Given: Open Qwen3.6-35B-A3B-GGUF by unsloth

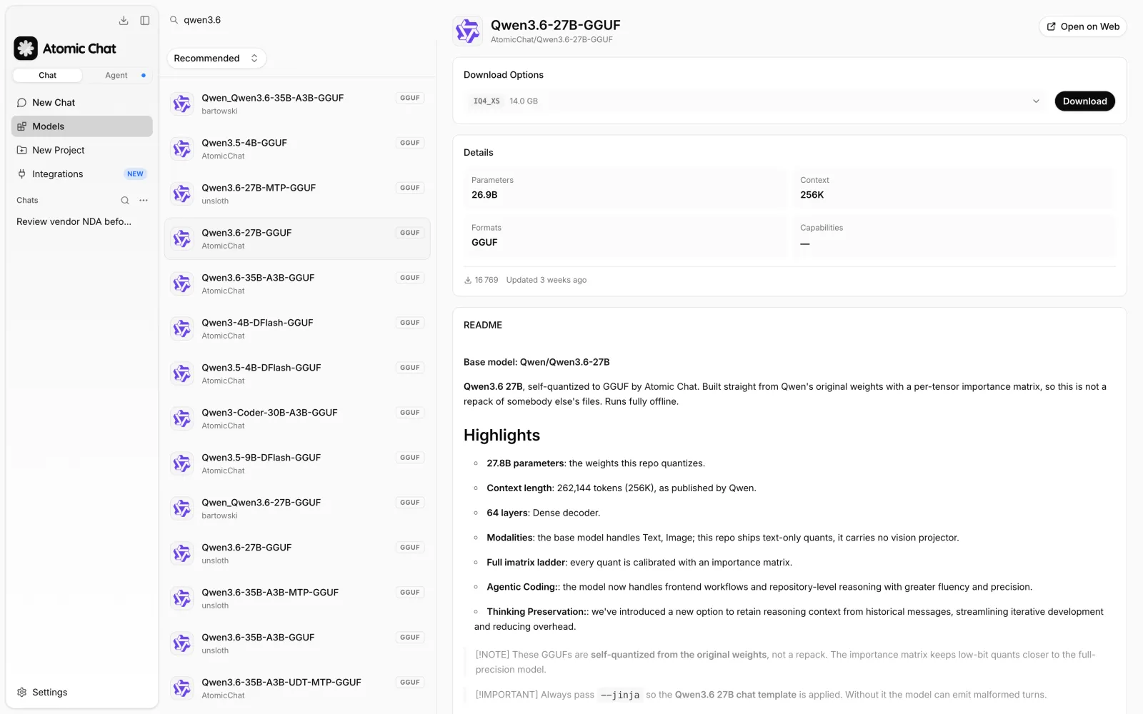Looking at the screenshot, I should [297, 643].
